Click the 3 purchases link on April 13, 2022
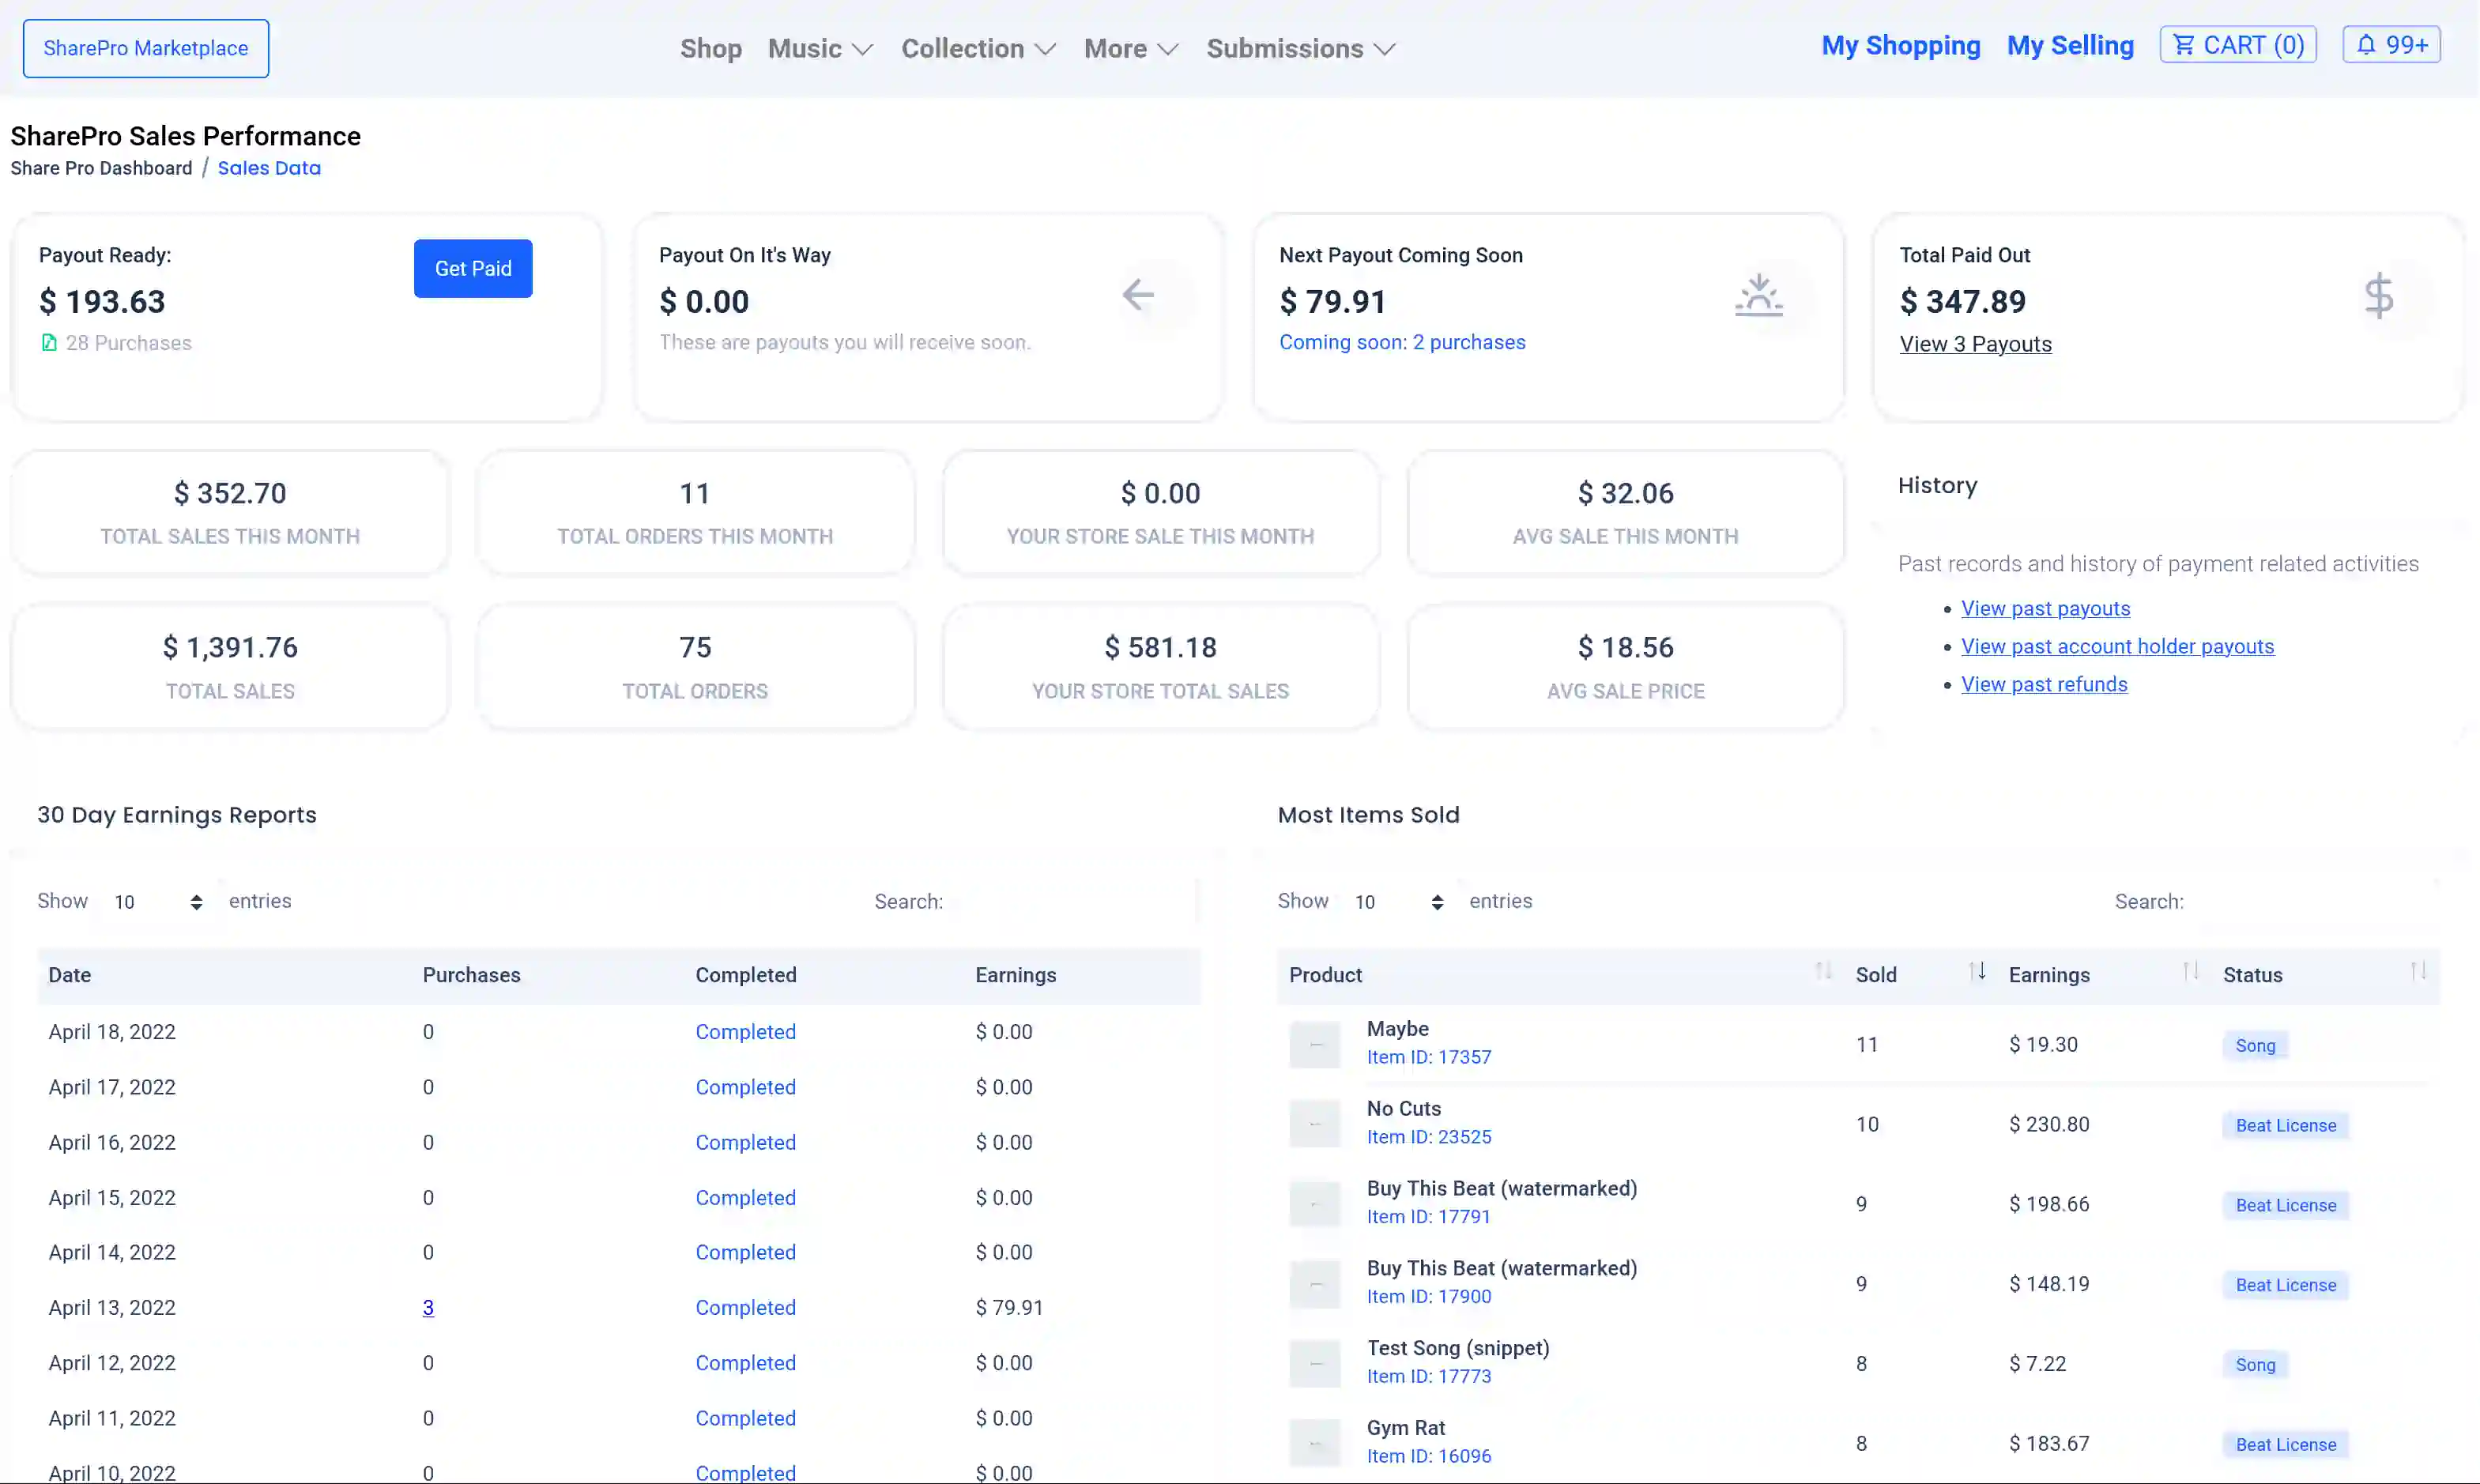Image resolution: width=2480 pixels, height=1484 pixels. pyautogui.click(x=429, y=1307)
